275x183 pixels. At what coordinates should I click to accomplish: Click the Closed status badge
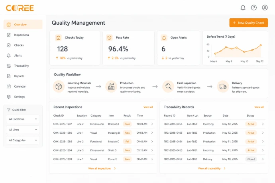click(x=251, y=159)
